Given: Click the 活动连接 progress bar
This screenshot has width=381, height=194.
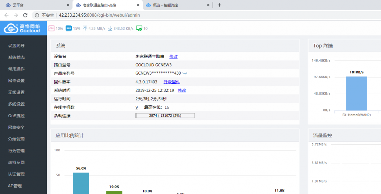Looking at the screenshot, I should coord(165,116).
